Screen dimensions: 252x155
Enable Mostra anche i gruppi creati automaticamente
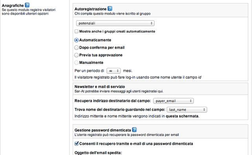pyautogui.click(x=77, y=31)
